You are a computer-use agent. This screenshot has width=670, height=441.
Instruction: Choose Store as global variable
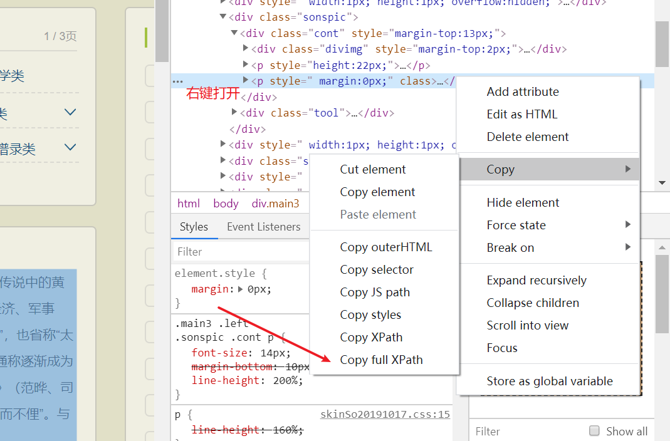[550, 381]
